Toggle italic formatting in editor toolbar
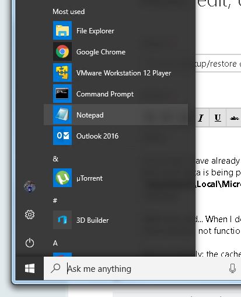Screen dimensions: 241x297 tap(201, 118)
